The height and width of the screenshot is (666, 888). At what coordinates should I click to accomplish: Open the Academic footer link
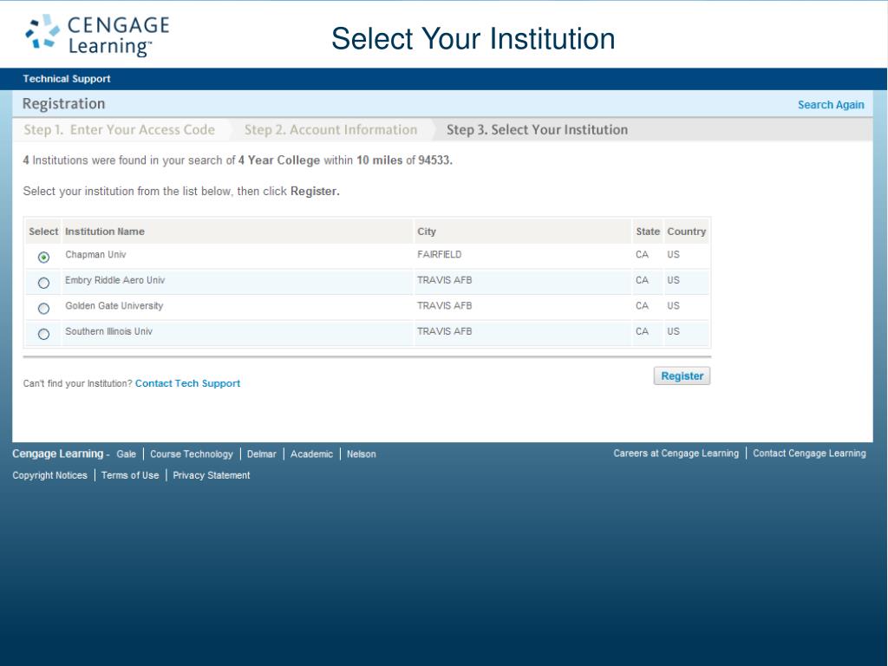coord(311,454)
